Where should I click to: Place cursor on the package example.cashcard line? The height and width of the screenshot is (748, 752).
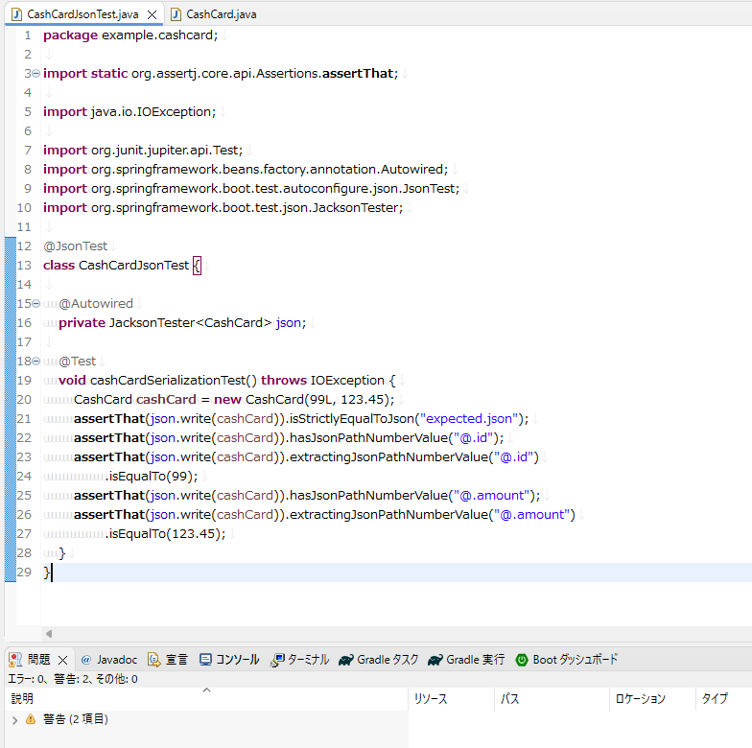[130, 35]
